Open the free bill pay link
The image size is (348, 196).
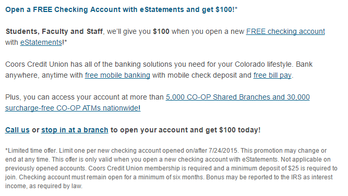(x=272, y=76)
